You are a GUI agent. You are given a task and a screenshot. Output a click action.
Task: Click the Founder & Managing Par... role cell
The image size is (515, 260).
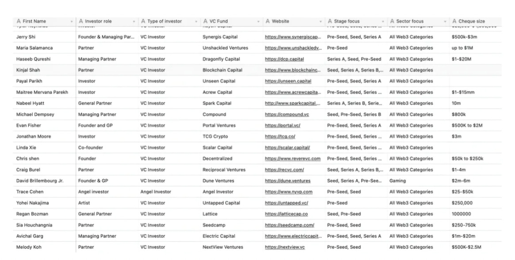click(x=107, y=37)
